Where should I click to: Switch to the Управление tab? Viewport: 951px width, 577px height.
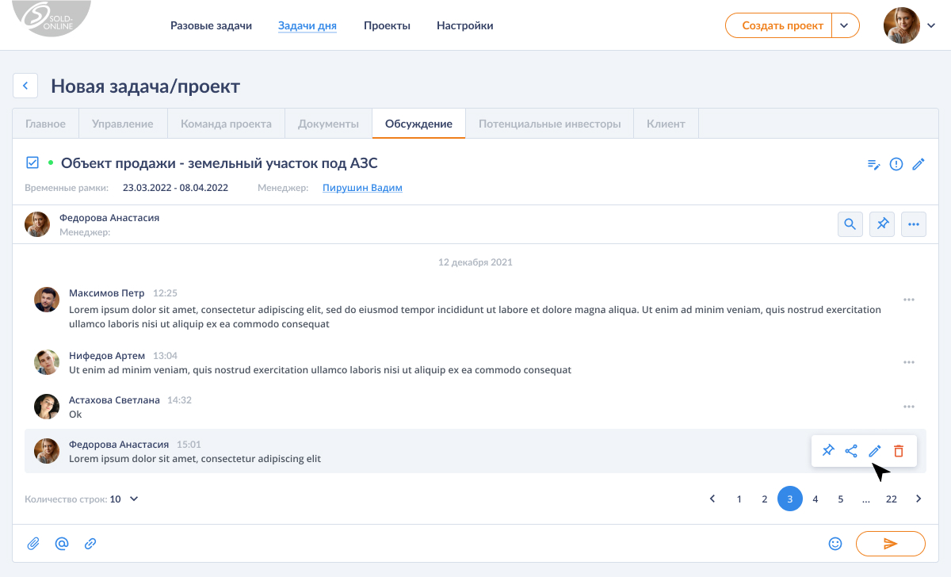(123, 124)
